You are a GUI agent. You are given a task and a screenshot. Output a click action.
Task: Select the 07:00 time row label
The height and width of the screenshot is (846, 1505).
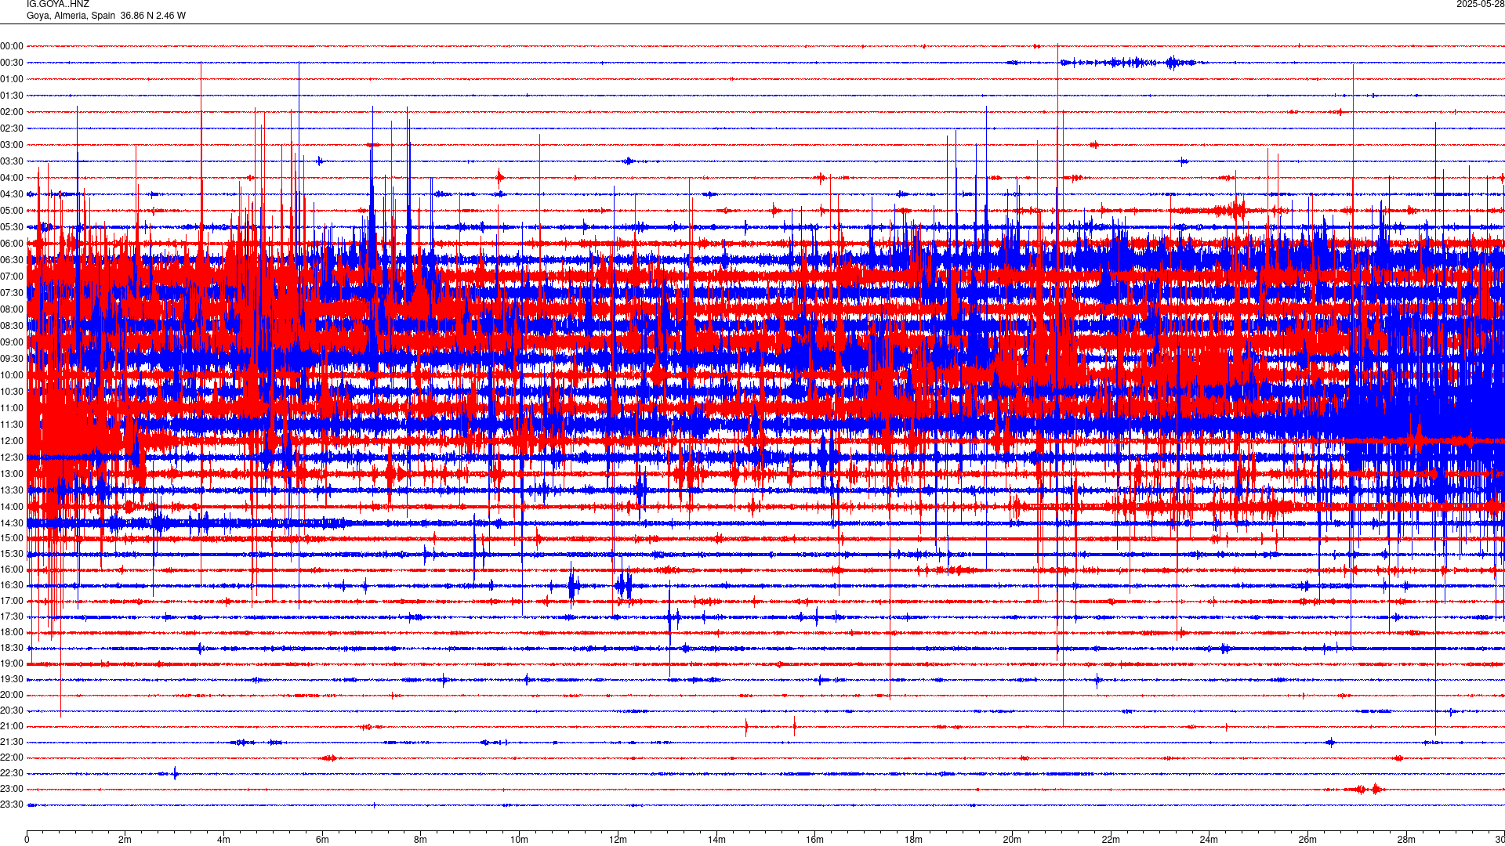[x=12, y=277]
